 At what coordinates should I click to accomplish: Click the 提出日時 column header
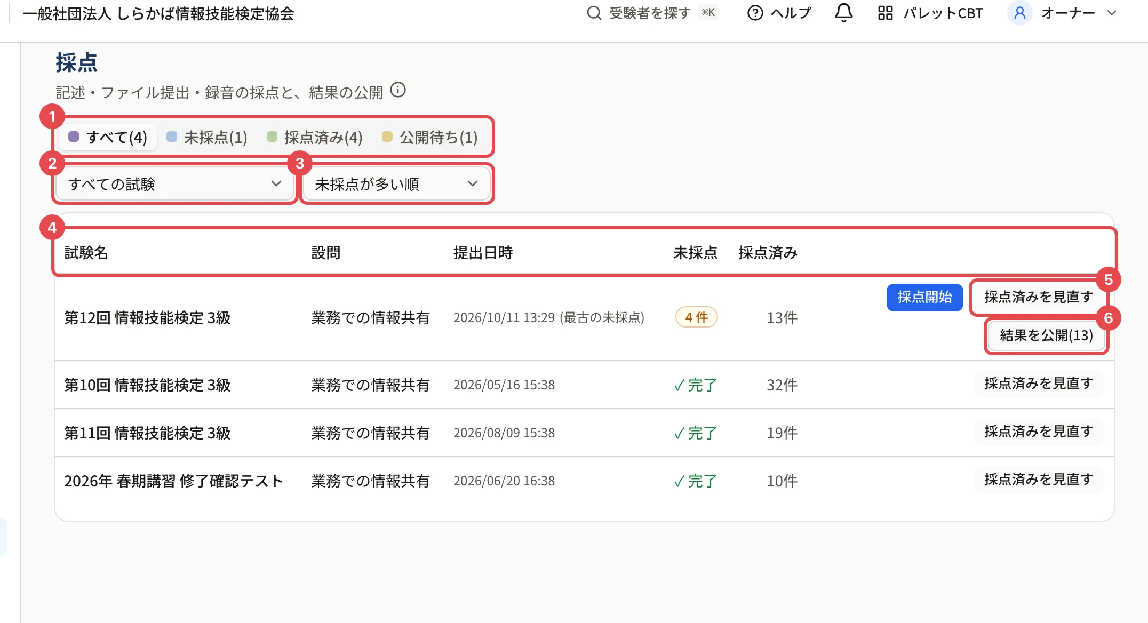483,253
